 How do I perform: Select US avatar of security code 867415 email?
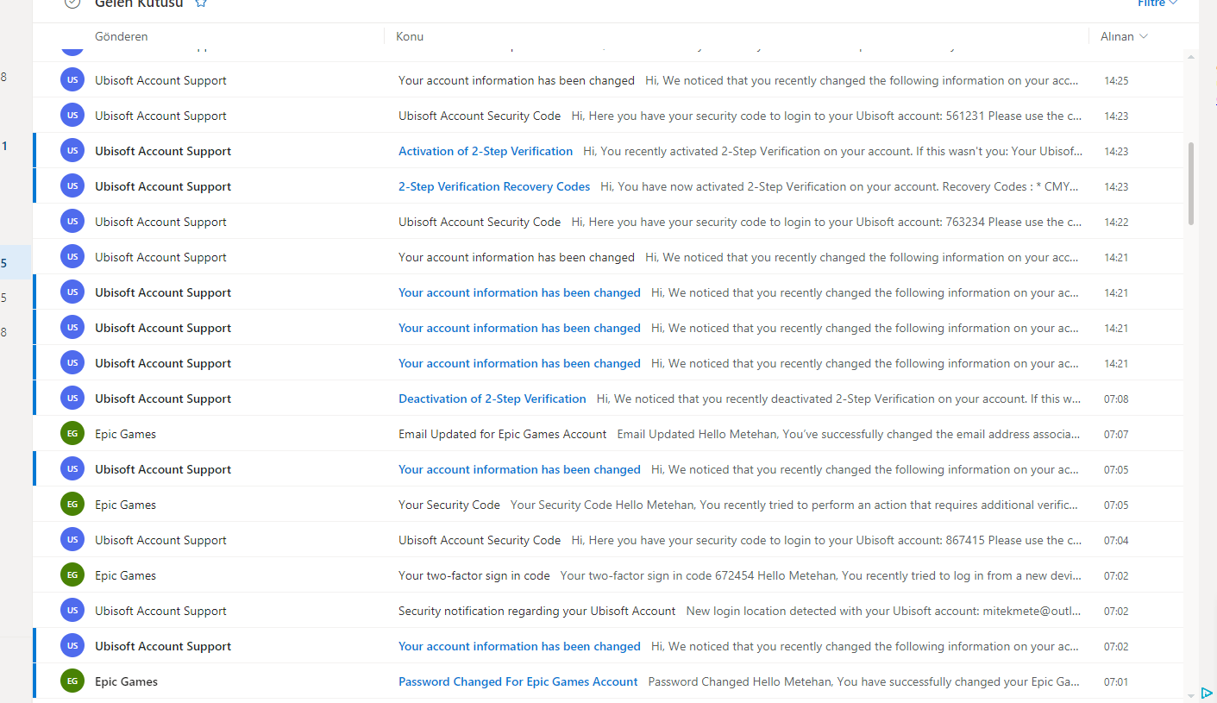(x=72, y=539)
